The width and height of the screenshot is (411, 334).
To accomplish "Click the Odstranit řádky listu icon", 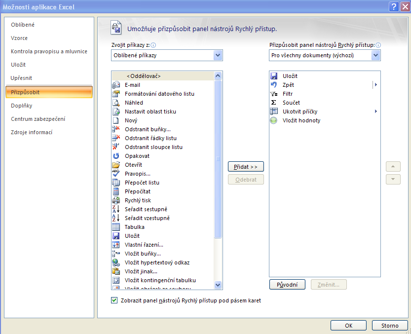I will coord(116,138).
